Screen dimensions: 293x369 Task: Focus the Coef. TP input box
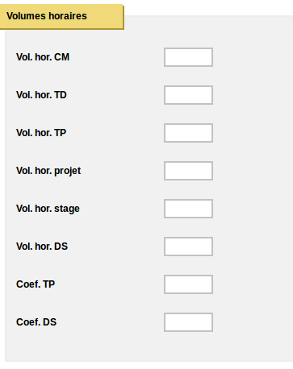[188, 284]
